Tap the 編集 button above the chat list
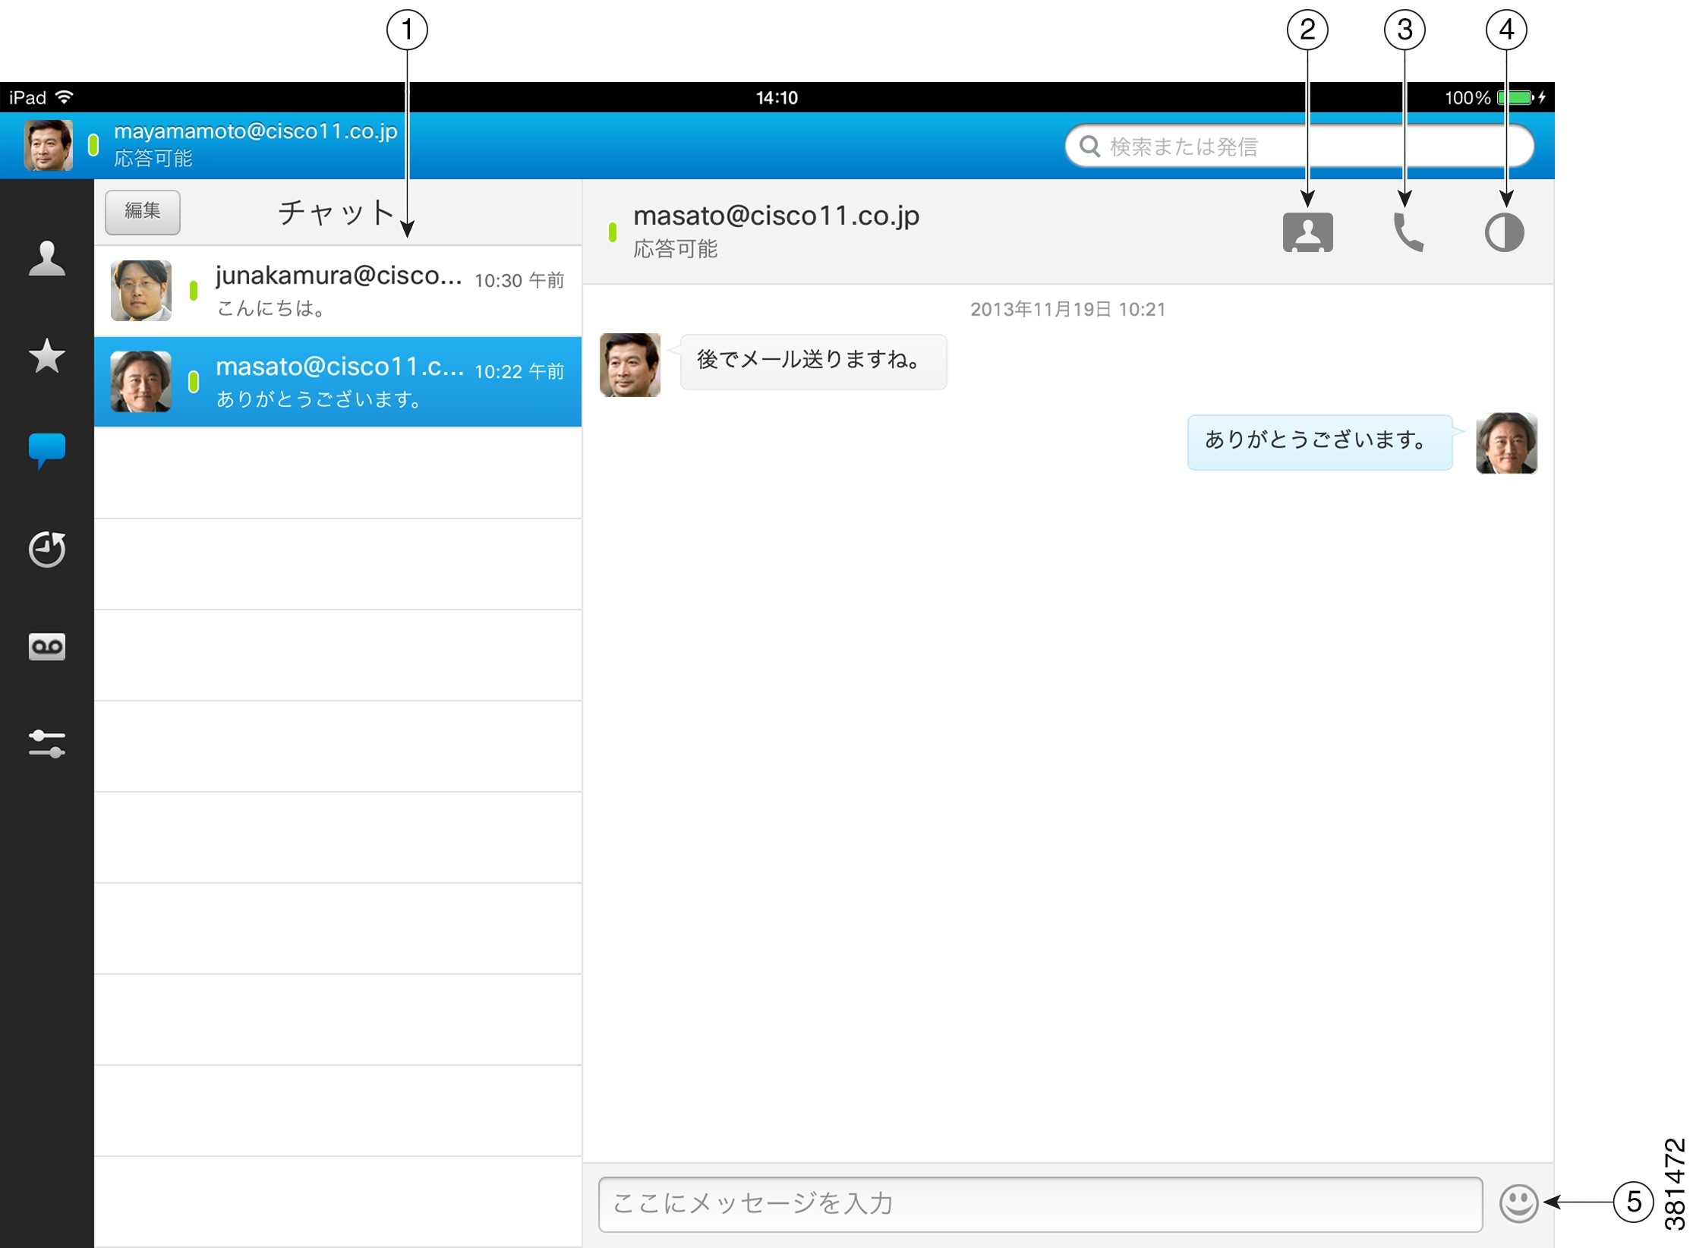The image size is (1693, 1248). click(x=142, y=212)
